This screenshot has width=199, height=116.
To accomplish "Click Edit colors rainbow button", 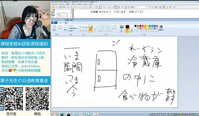I will (x=161, y=28).
